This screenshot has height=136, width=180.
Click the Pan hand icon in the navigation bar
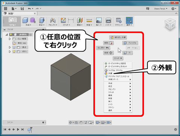click(81, 122)
